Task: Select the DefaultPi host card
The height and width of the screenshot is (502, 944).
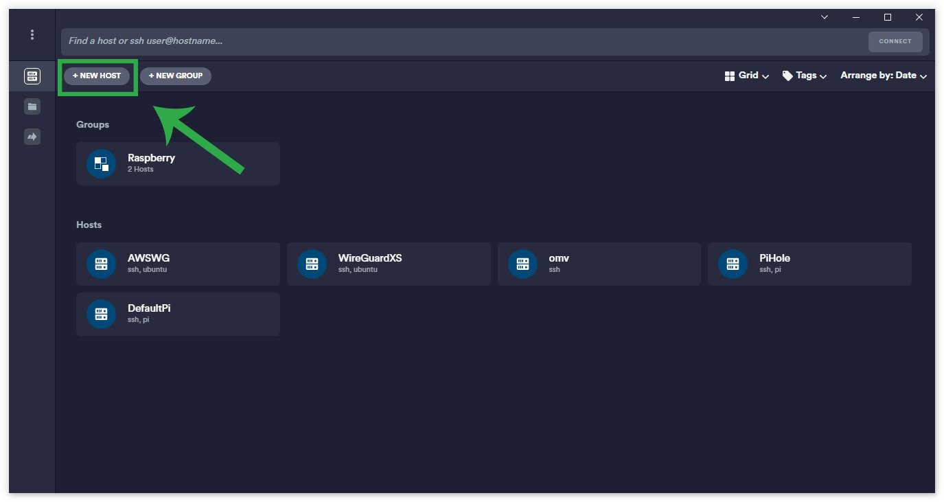Action: click(178, 314)
